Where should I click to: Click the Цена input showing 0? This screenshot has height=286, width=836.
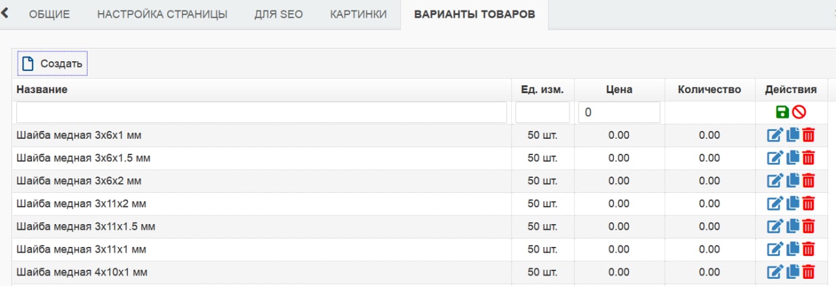pyautogui.click(x=619, y=112)
